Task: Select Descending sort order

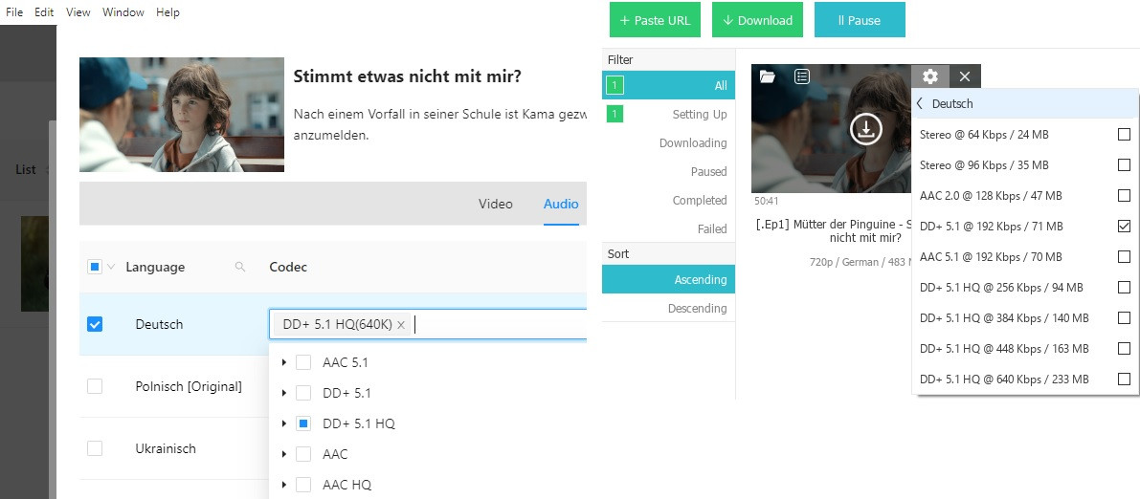Action: (x=697, y=309)
